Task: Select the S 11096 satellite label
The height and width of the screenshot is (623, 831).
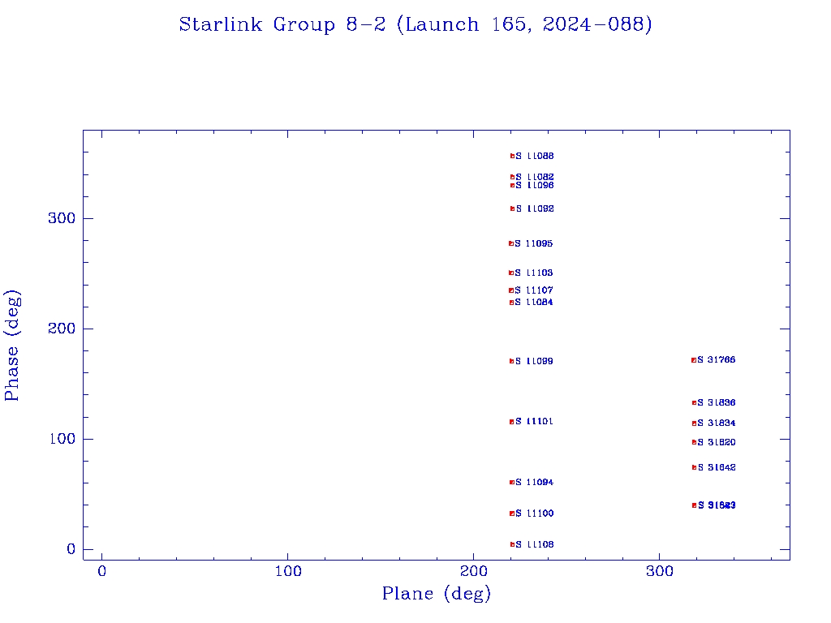Action: point(535,186)
